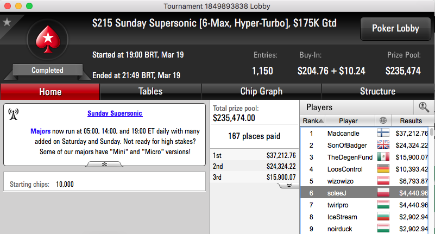
Task: Click the UK flag beside SonOfBadger
Action: [383, 145]
